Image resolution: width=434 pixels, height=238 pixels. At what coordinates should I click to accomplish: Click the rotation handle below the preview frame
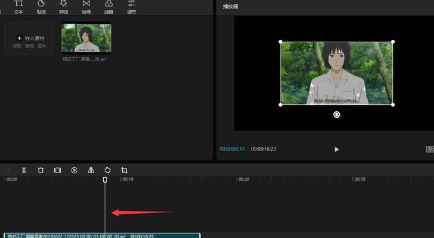click(x=337, y=115)
